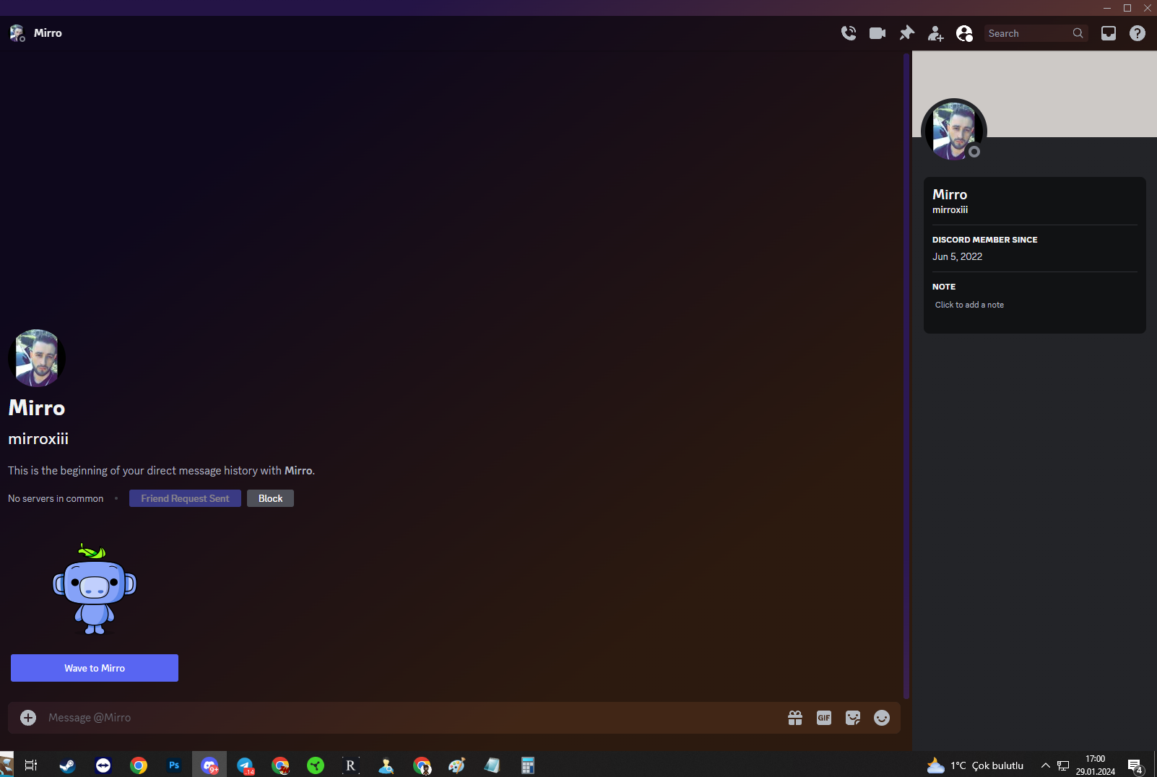This screenshot has height=777, width=1157.
Task: Click the small avatar in header
Action: click(17, 33)
